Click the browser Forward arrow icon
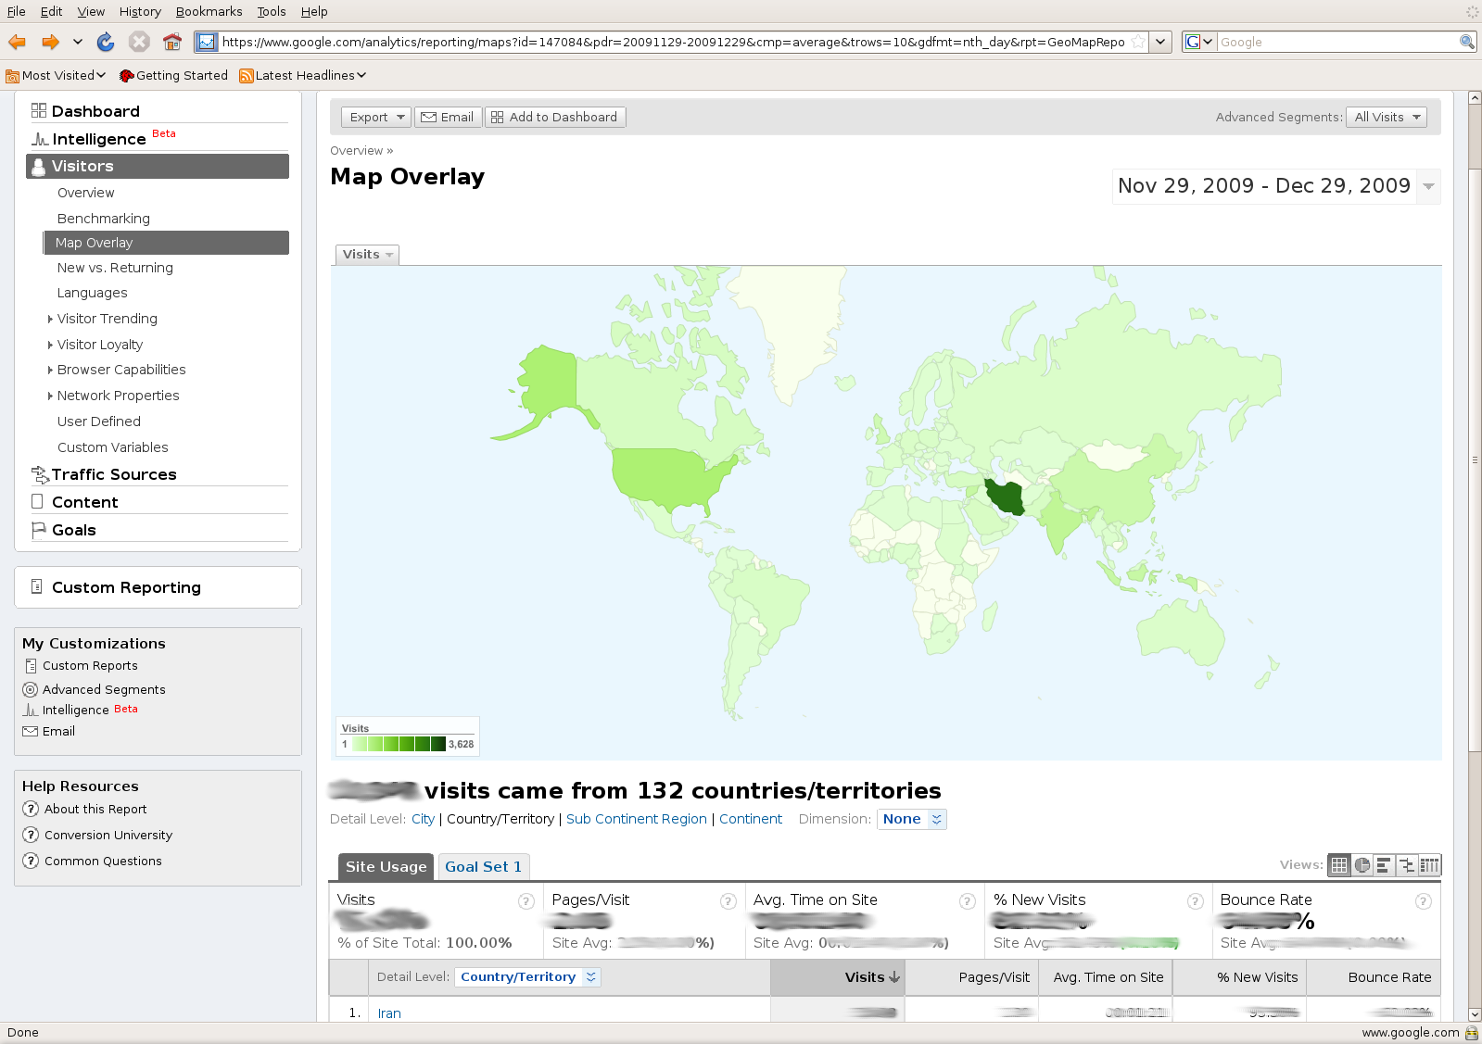This screenshot has height=1044, width=1482. click(50, 42)
